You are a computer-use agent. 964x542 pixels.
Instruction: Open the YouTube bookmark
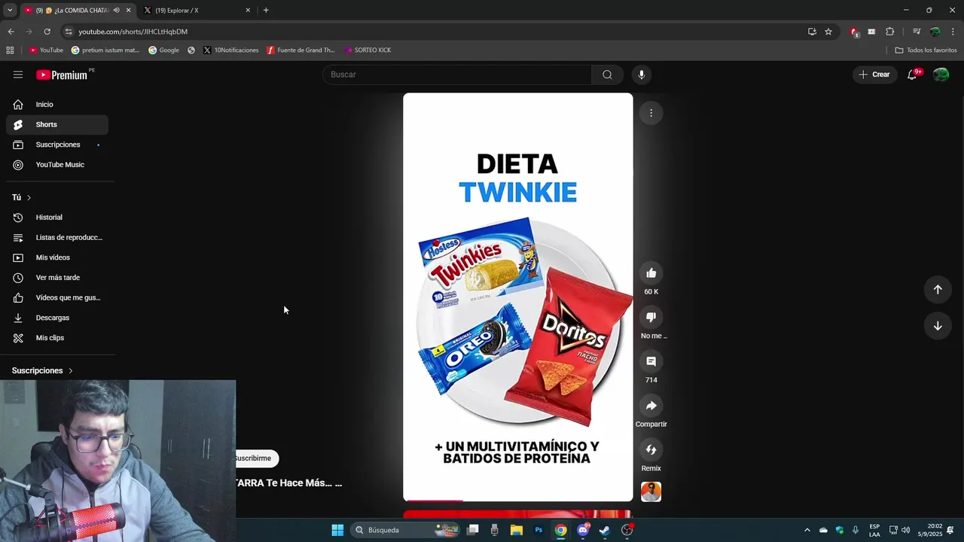[46, 50]
